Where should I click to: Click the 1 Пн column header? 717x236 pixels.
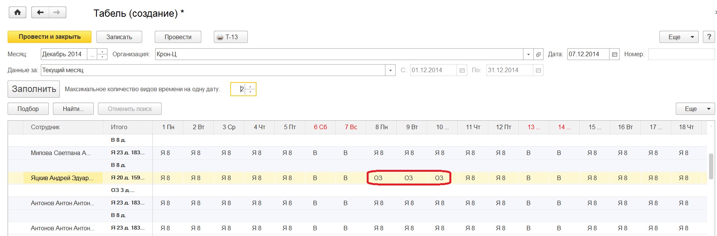168,127
